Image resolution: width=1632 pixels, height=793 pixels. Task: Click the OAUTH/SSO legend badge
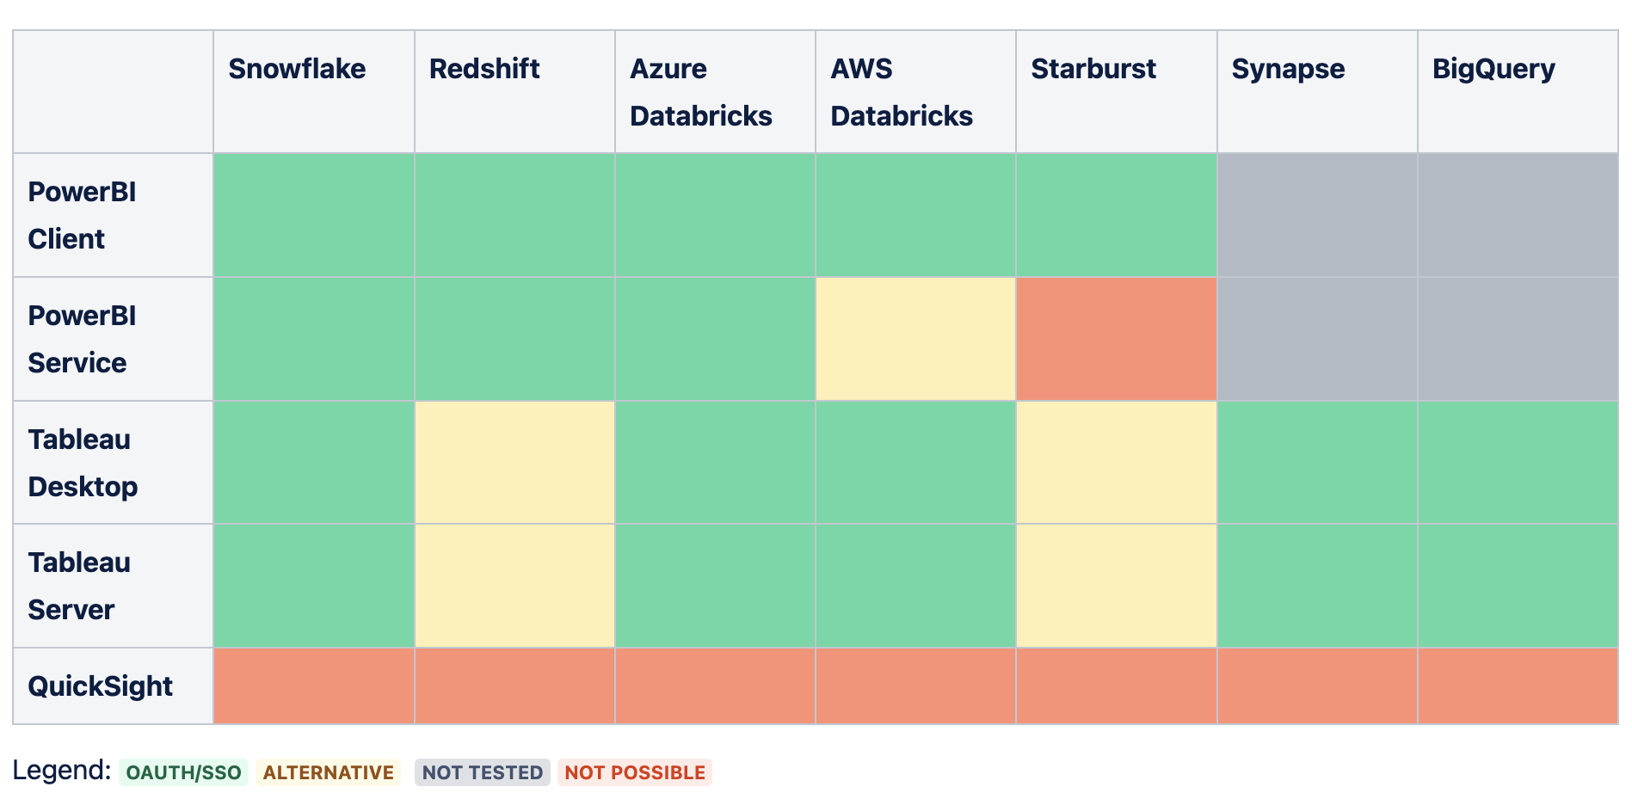183,772
